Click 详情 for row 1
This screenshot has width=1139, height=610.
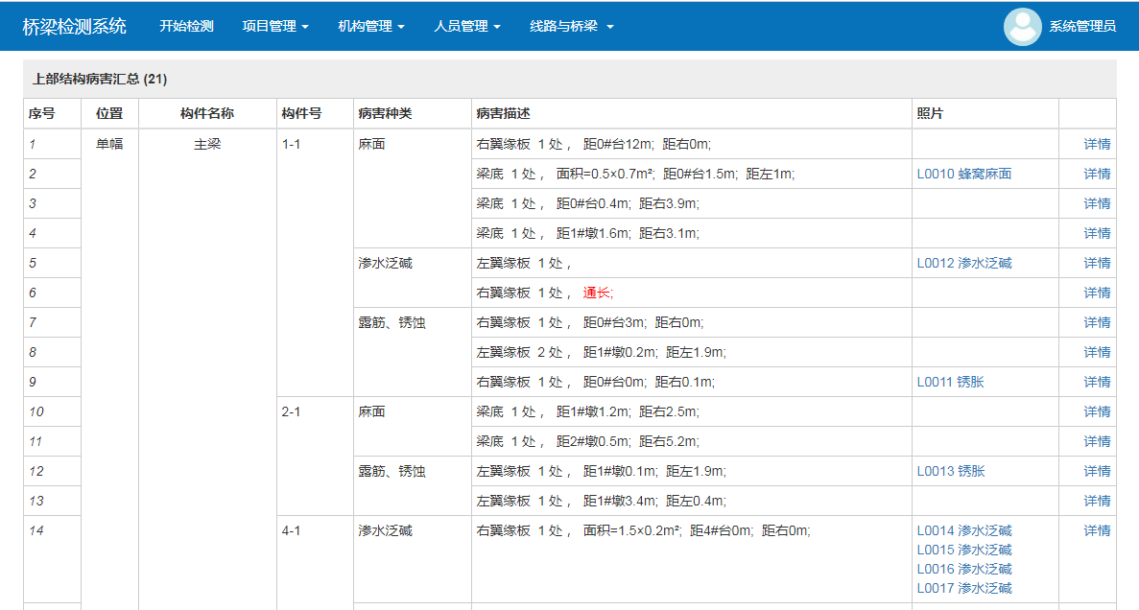tap(1097, 144)
